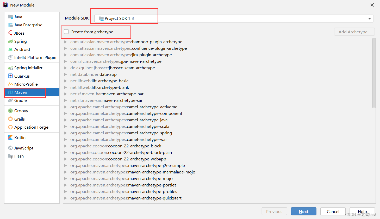Select maven-archetype-marmalade-mojo entry
Viewport: 380px width, 219px height.
[x=133, y=172]
